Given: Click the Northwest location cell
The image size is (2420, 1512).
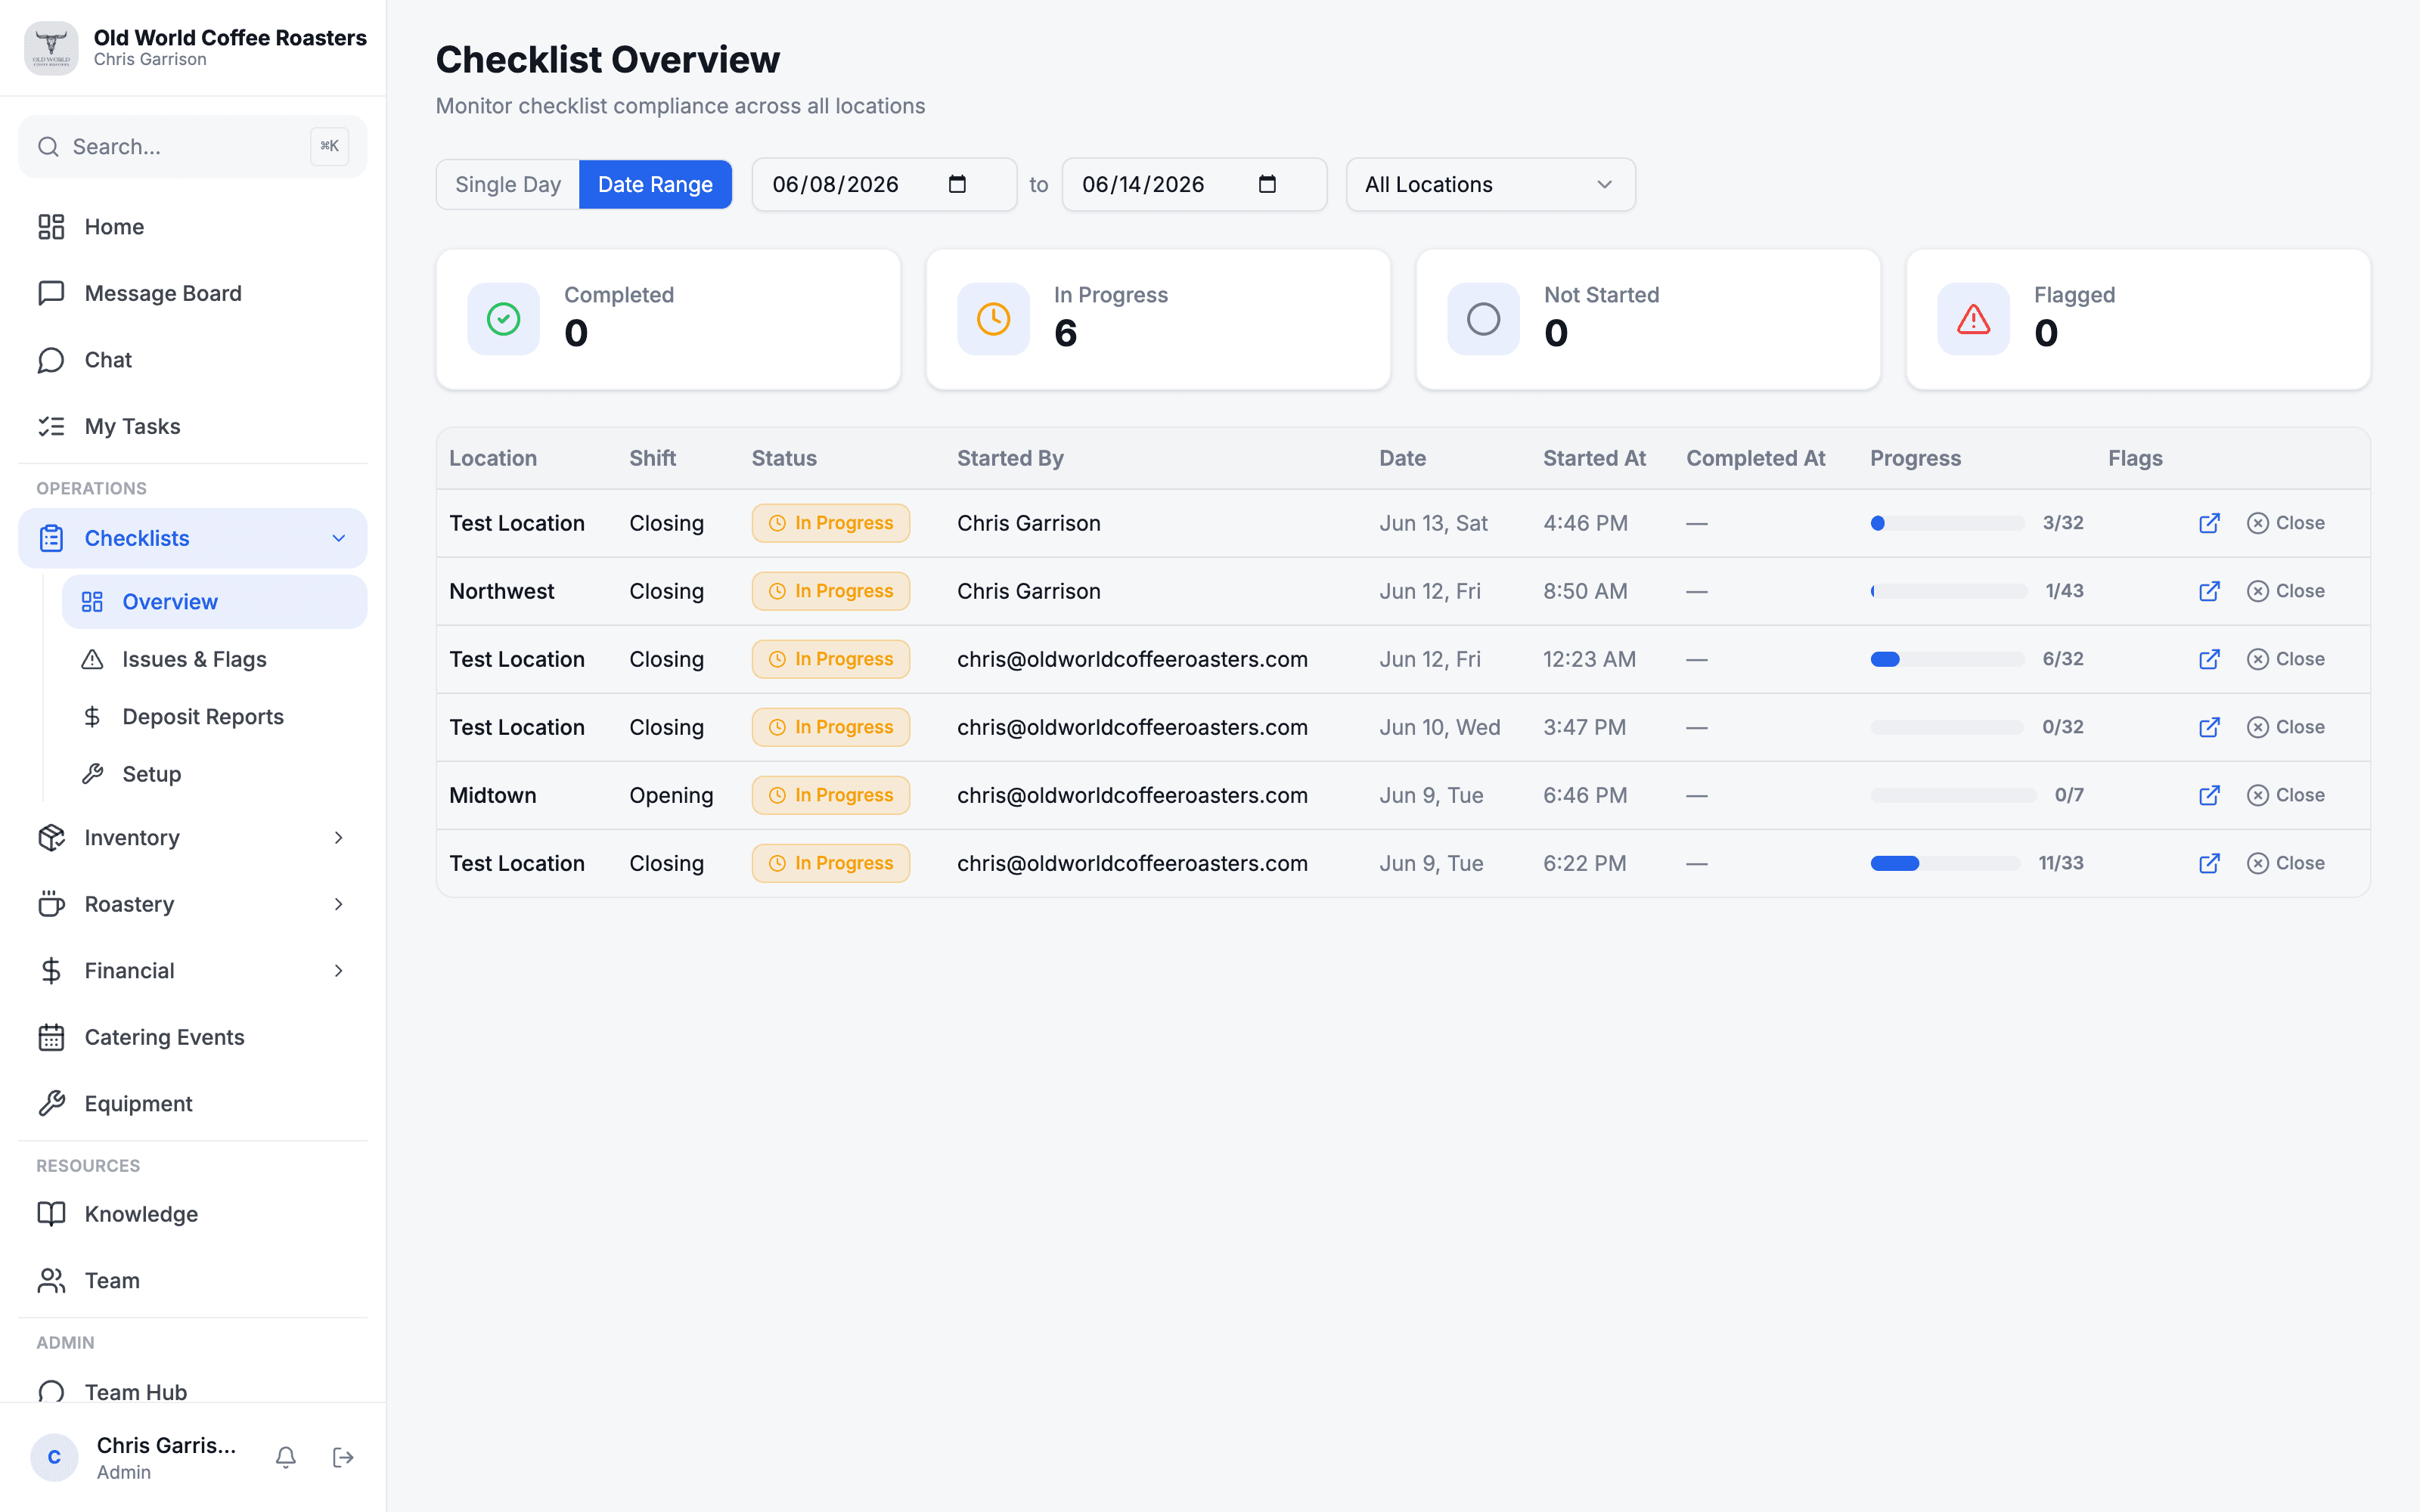Looking at the screenshot, I should click(x=501, y=591).
